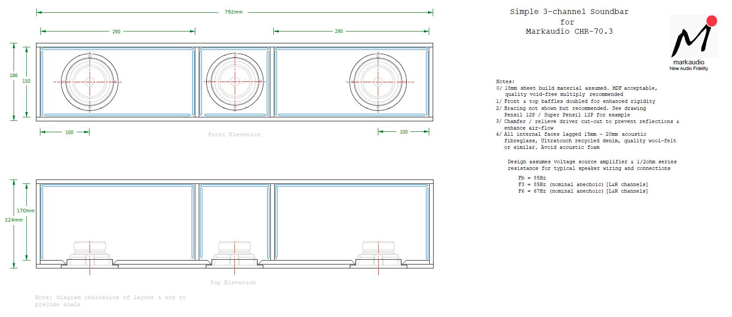Click the "New Audio Fidelity" tagline
Image resolution: width=732 pixels, height=317 pixels.
tap(689, 68)
